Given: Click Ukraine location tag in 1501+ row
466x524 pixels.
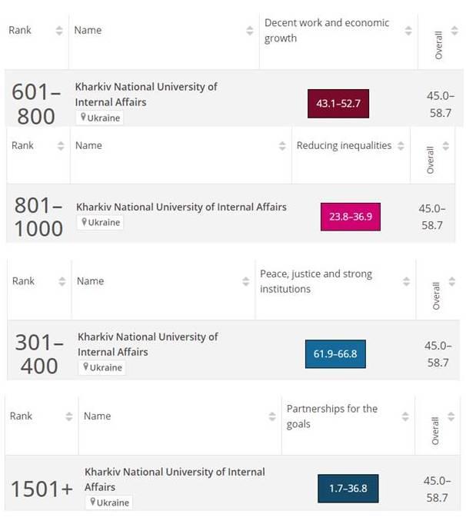Looking at the screenshot, I should pos(109,502).
